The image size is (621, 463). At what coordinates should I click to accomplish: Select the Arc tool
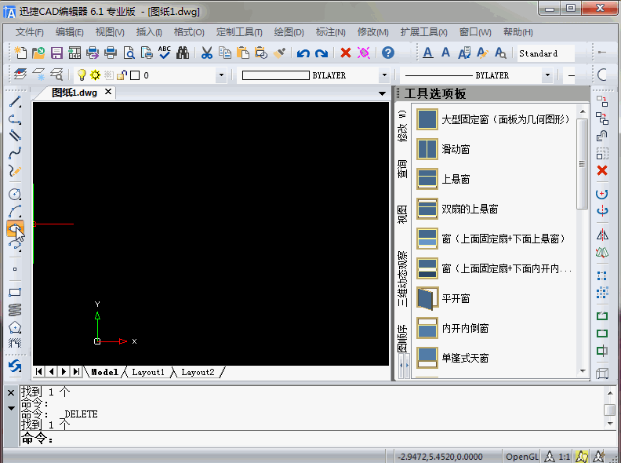click(15, 211)
